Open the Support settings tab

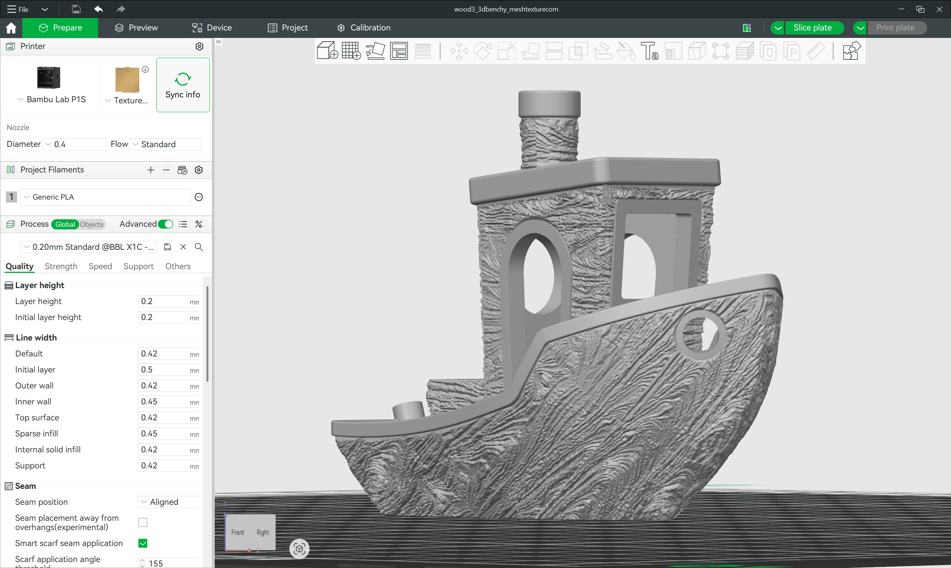point(139,267)
